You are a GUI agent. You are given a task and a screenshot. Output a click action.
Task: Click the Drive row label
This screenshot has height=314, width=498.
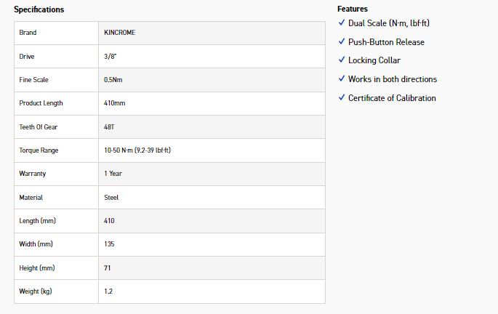(27, 57)
